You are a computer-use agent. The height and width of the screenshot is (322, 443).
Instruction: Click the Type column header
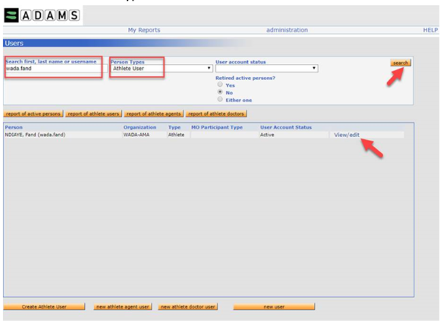point(174,127)
